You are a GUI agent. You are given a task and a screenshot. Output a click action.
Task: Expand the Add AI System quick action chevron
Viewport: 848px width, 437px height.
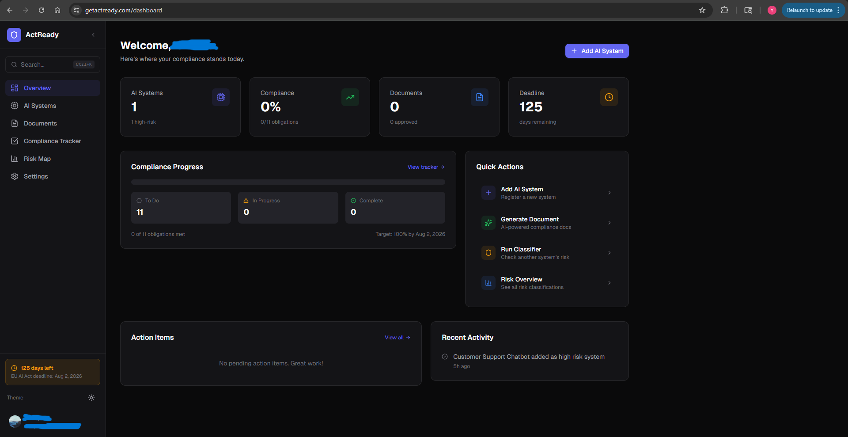coord(609,193)
